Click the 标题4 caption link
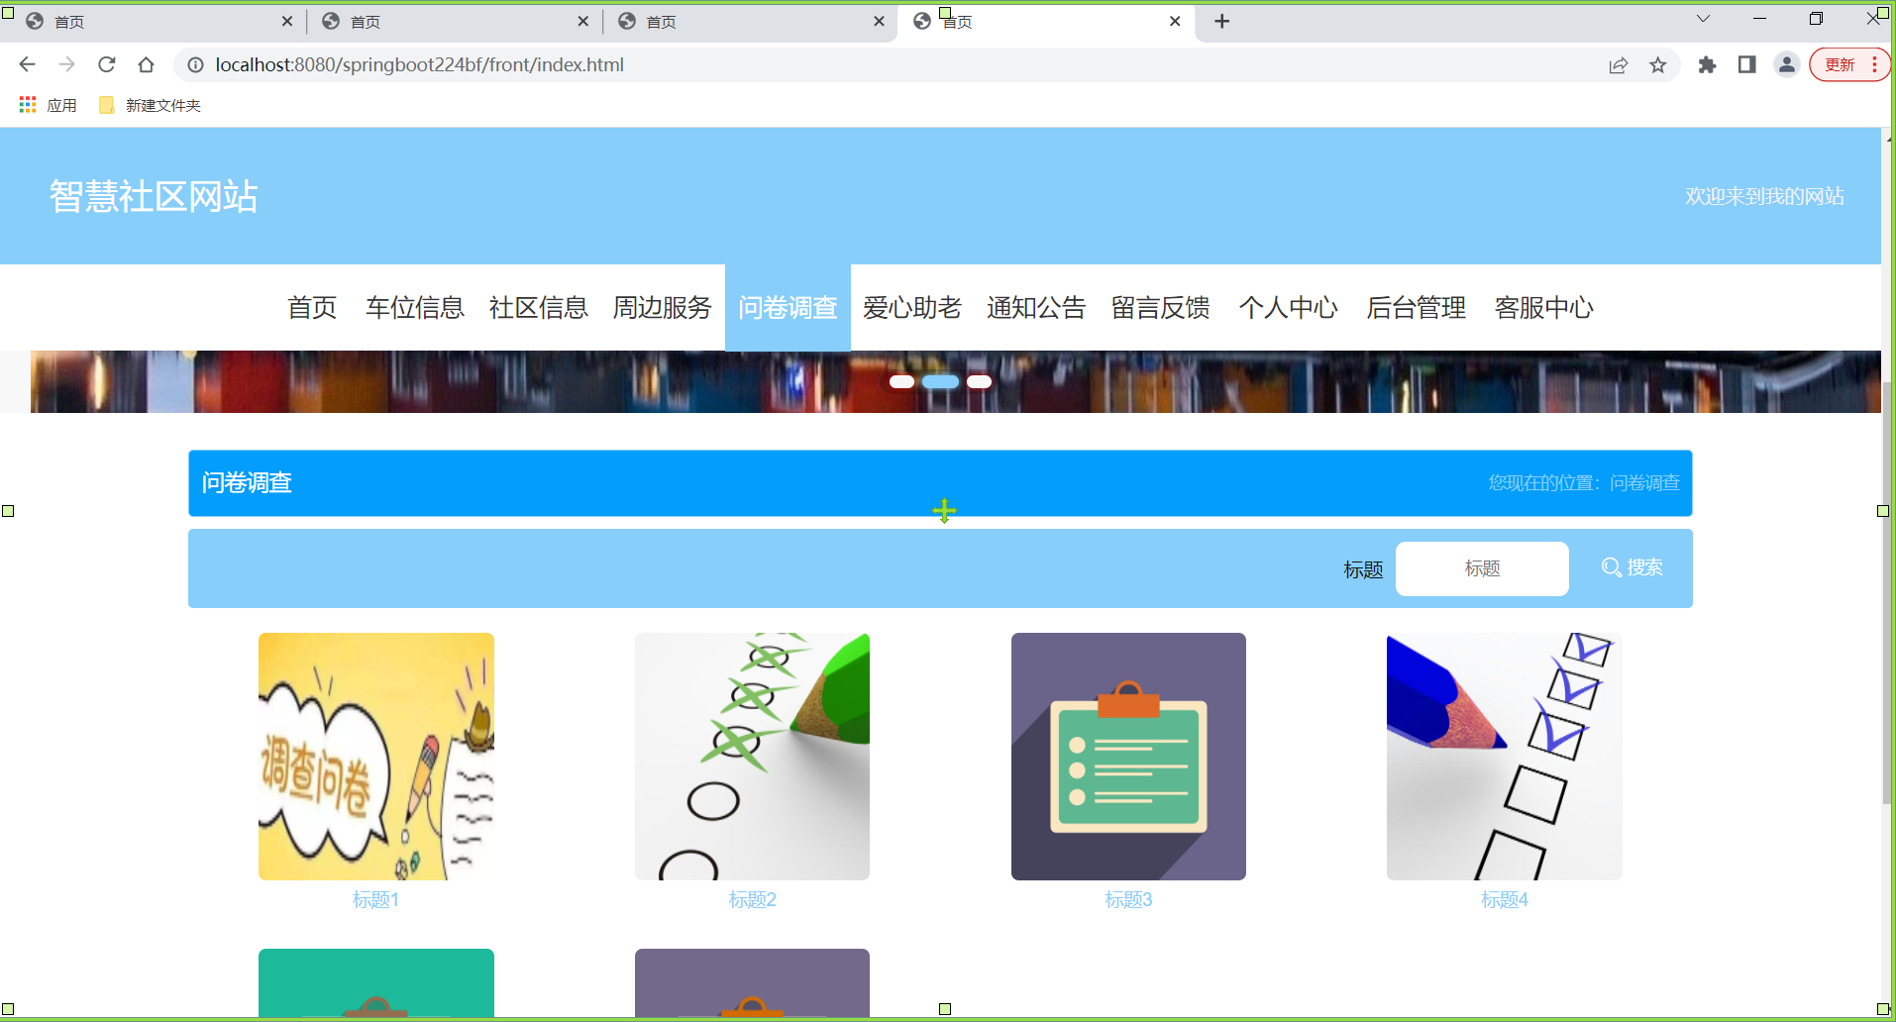This screenshot has height=1022, width=1896. point(1505,899)
